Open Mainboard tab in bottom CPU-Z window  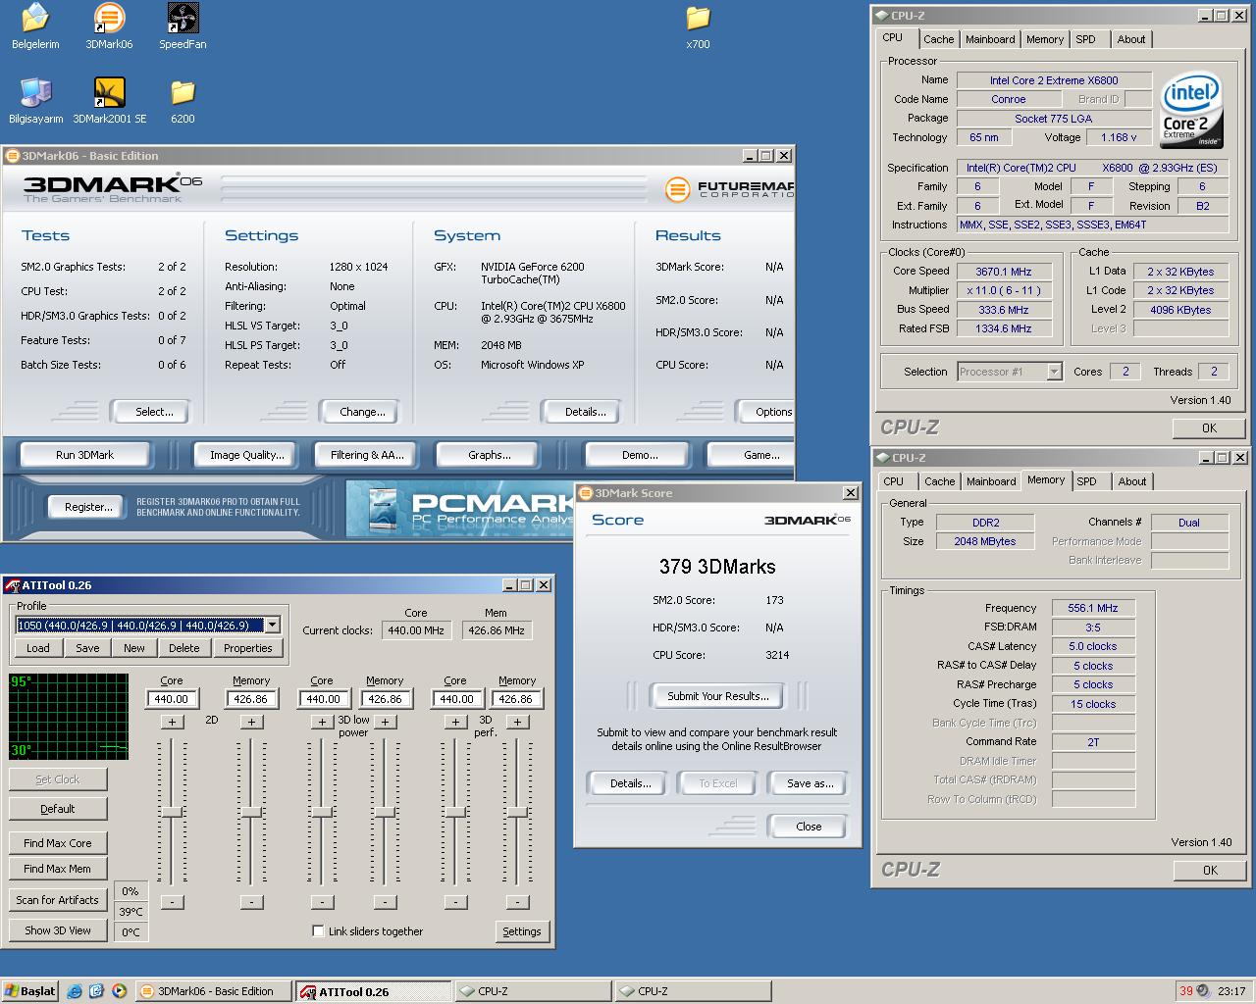click(x=991, y=481)
